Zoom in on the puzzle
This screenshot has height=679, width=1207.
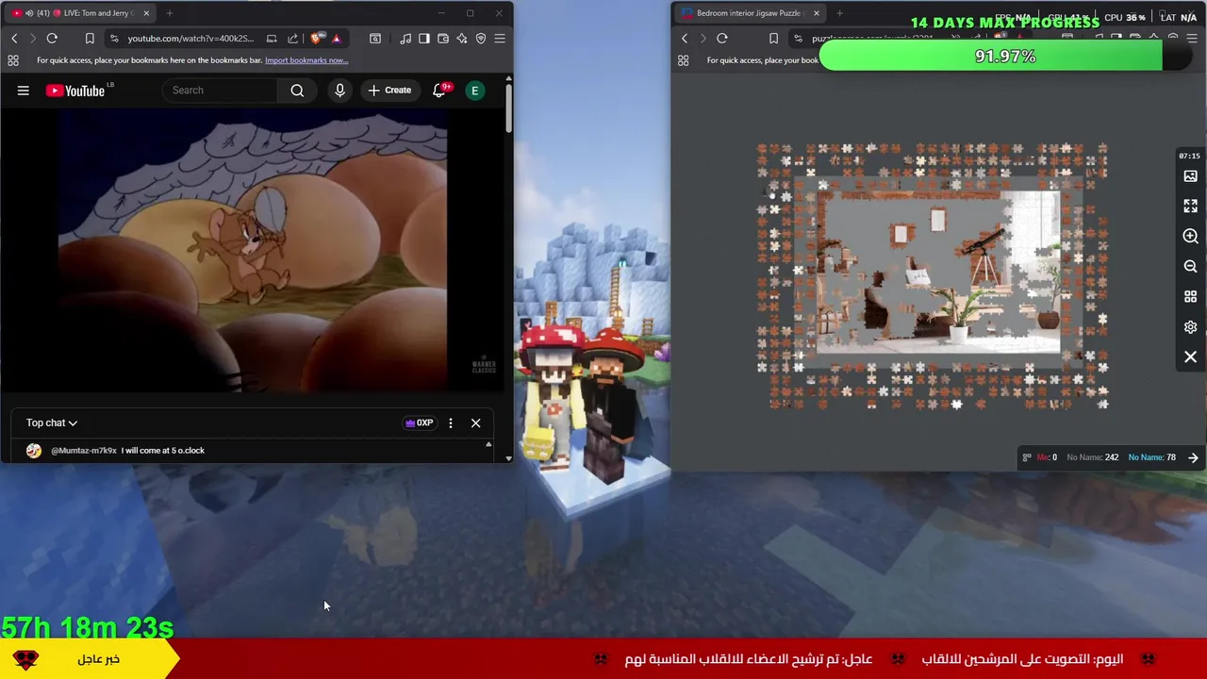coord(1190,237)
